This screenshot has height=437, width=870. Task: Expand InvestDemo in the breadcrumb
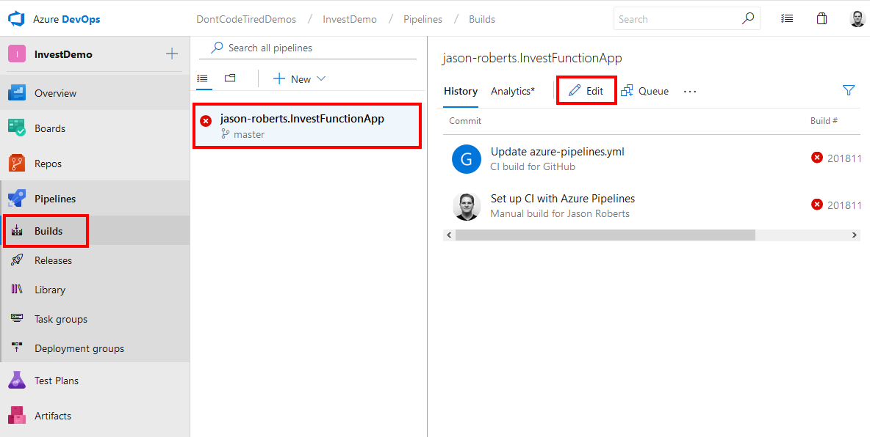coord(350,18)
